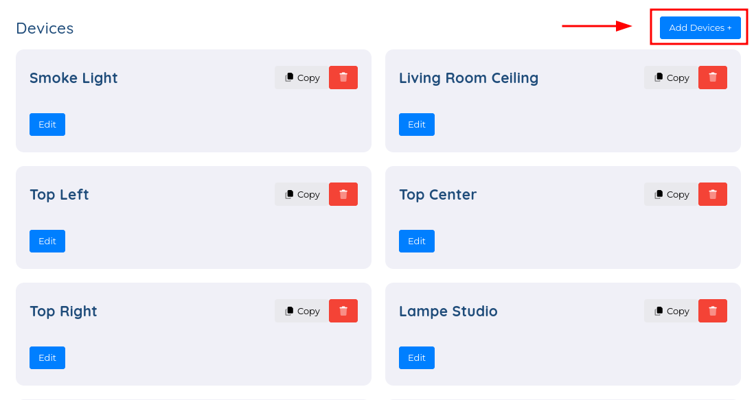Copy the Smoke Light device

coord(301,78)
